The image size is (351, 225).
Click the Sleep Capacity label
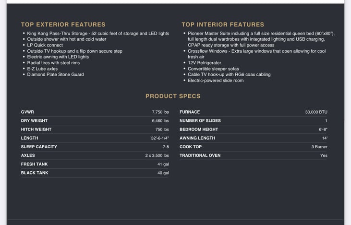tap(39, 147)
